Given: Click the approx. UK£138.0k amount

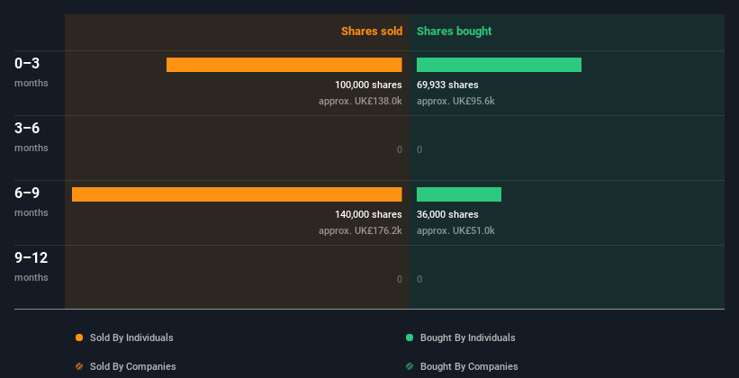Looking at the screenshot, I should [x=360, y=102].
